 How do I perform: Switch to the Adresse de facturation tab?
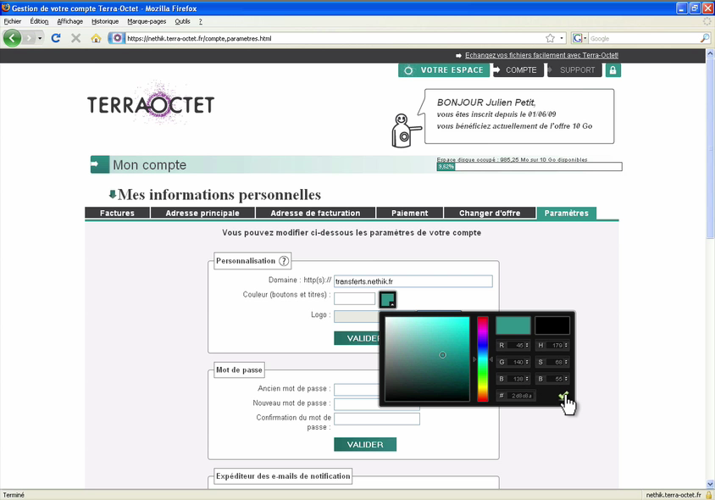click(x=315, y=213)
